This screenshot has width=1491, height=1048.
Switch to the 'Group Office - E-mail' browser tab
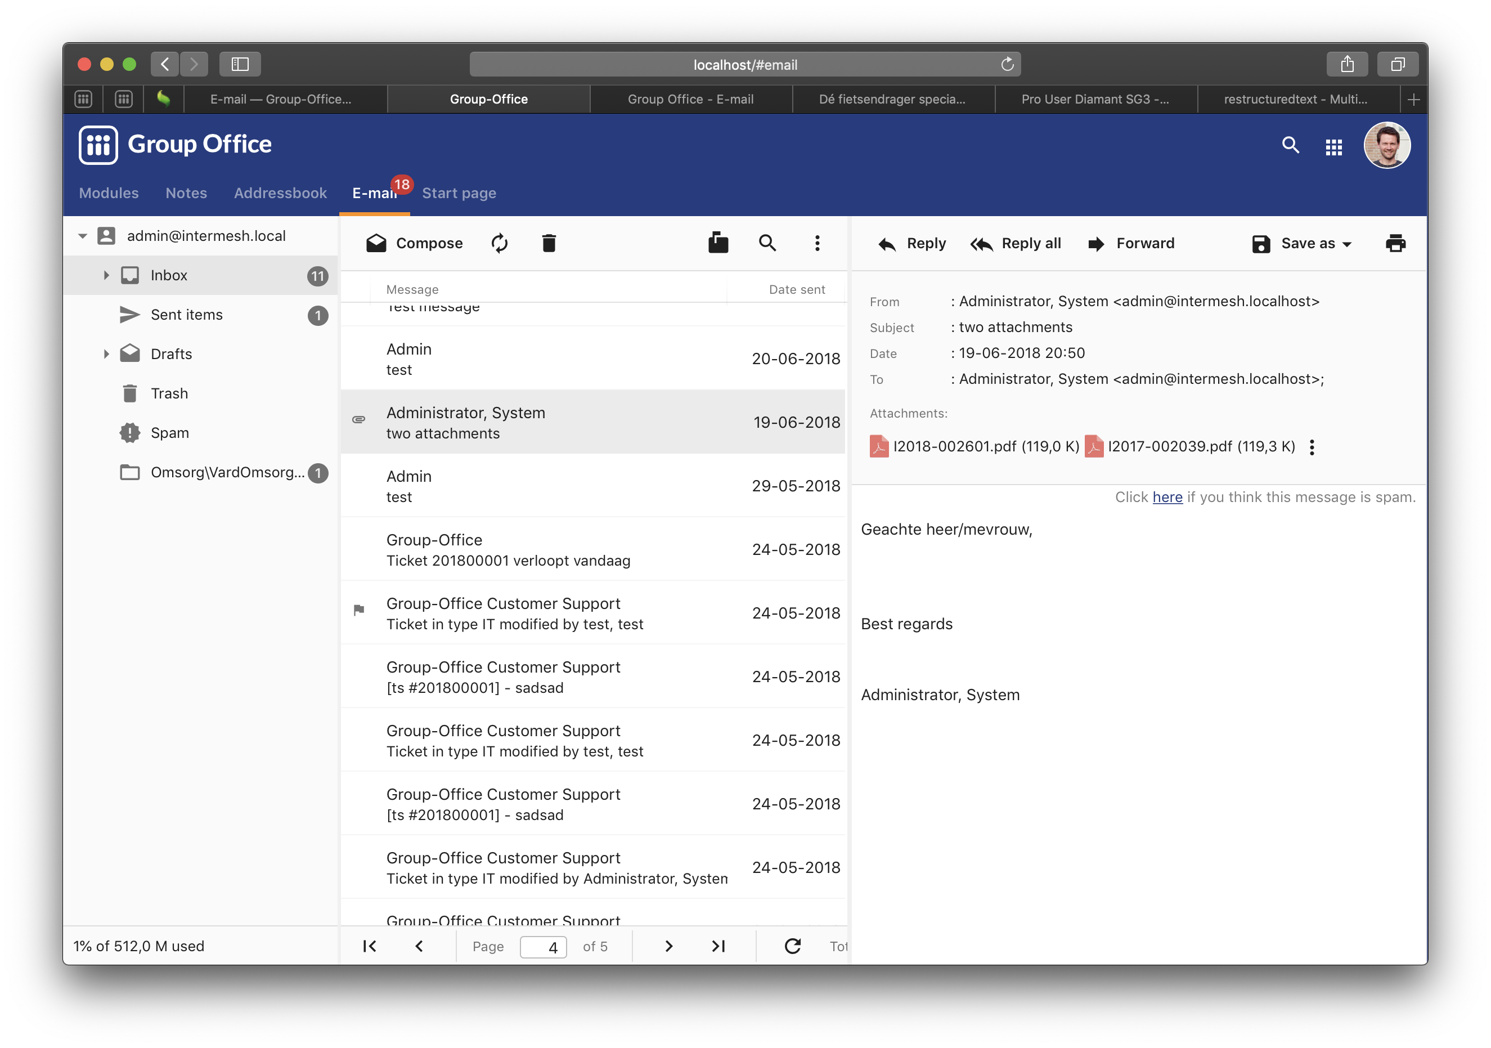[690, 100]
